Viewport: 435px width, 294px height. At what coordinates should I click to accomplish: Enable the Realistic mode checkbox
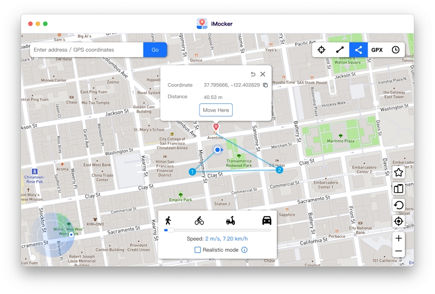197,250
